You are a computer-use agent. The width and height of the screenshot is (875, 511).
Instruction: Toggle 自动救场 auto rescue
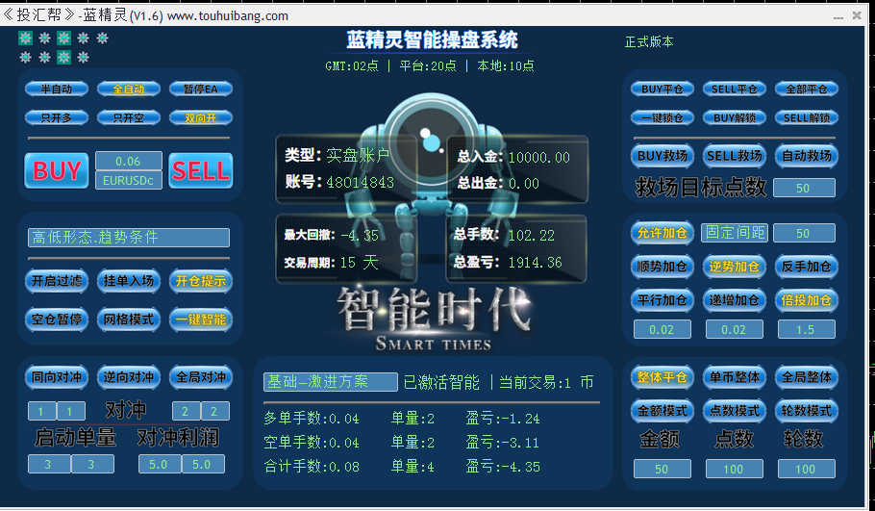coord(807,156)
